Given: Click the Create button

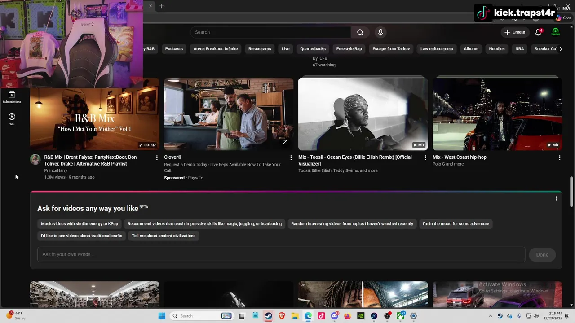Looking at the screenshot, I should pos(515,32).
